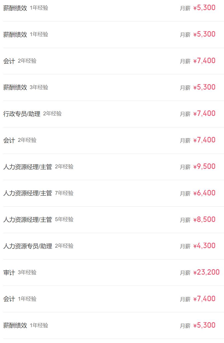
Task: Open the 薪酬绩效 title with 3年经验
Action: [x=15, y=87]
